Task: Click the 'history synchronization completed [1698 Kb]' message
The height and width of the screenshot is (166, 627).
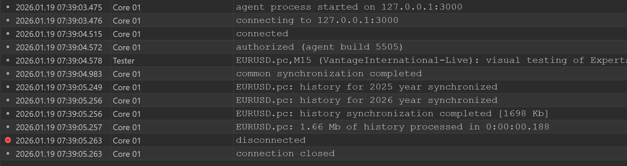Action: [392, 113]
